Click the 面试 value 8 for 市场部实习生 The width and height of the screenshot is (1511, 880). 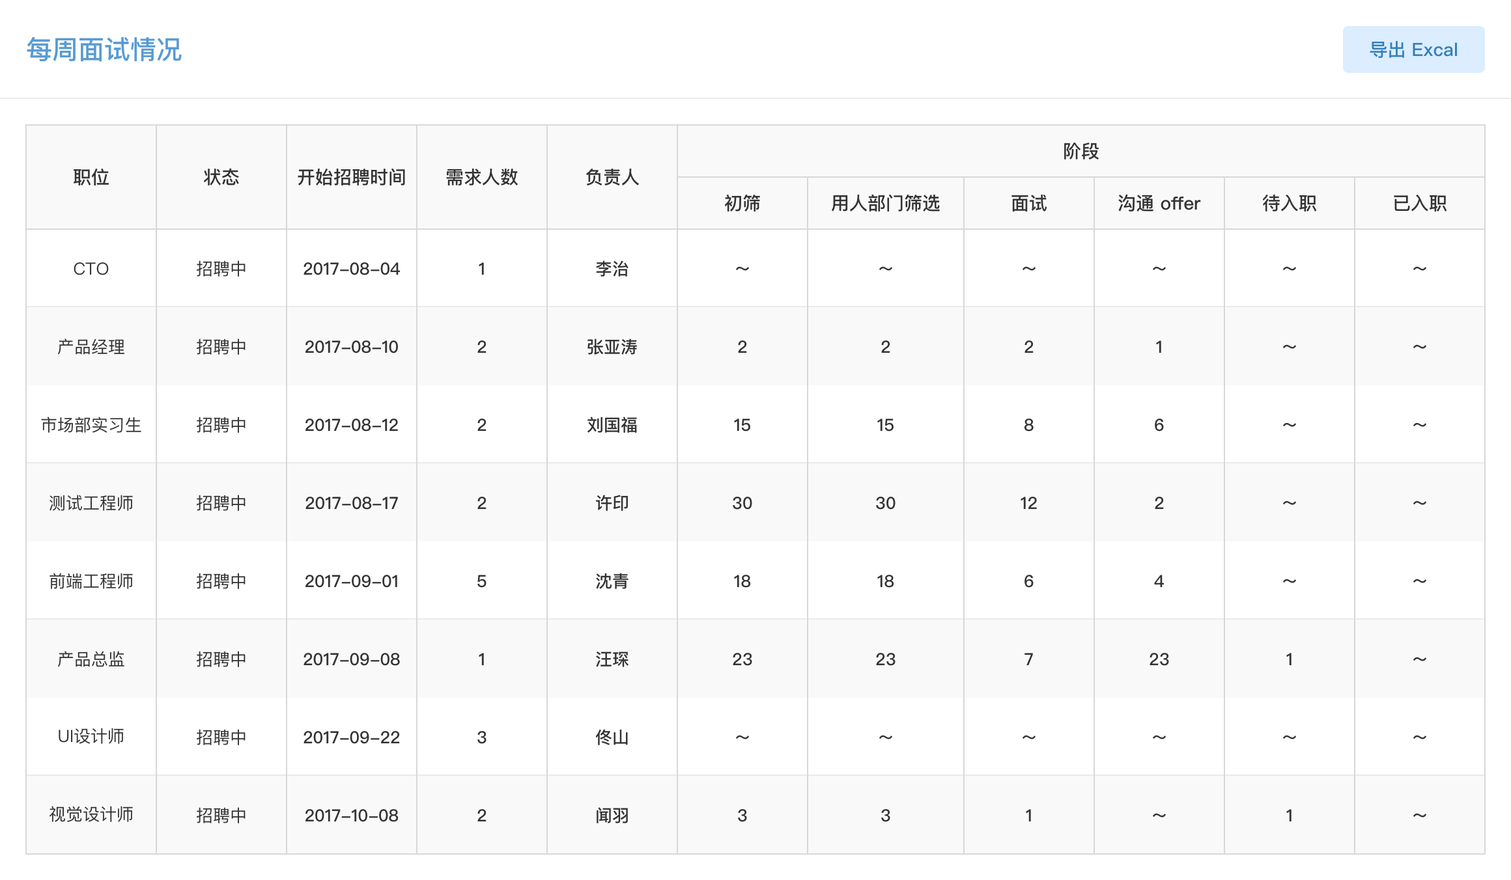coord(1029,424)
